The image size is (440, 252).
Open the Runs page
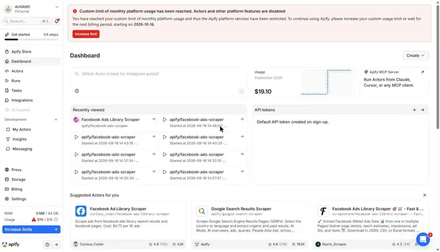(31, 81)
